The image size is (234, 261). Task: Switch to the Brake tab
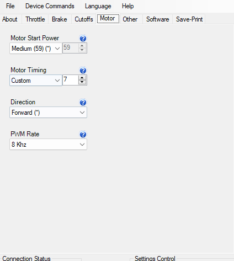(x=60, y=19)
